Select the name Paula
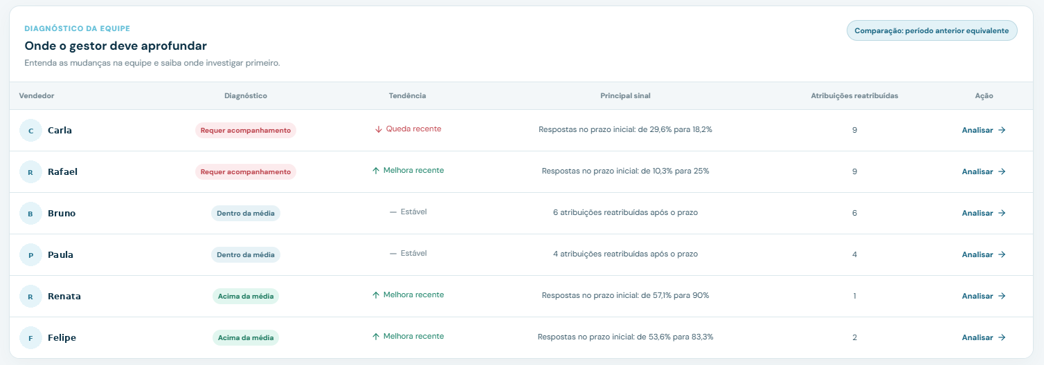The width and height of the screenshot is (1044, 365). 60,255
